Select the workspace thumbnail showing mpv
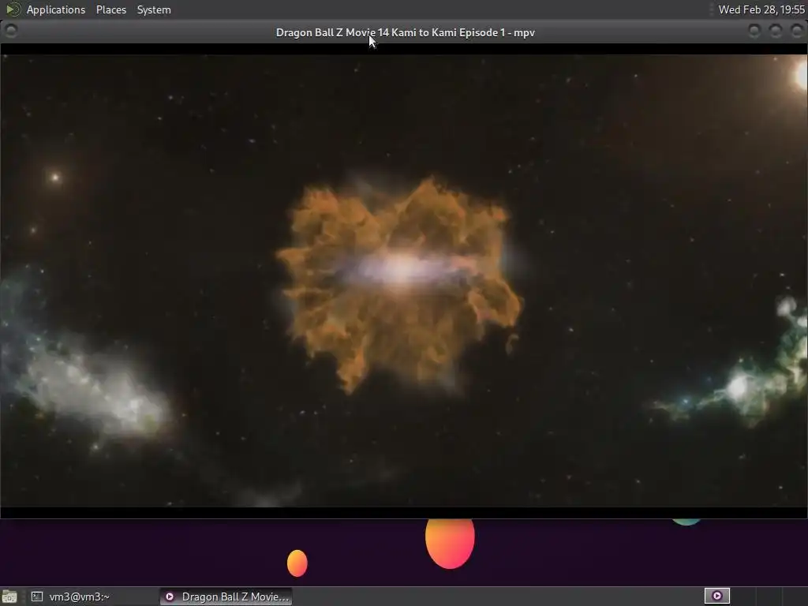Image resolution: width=808 pixels, height=606 pixels. 716,597
